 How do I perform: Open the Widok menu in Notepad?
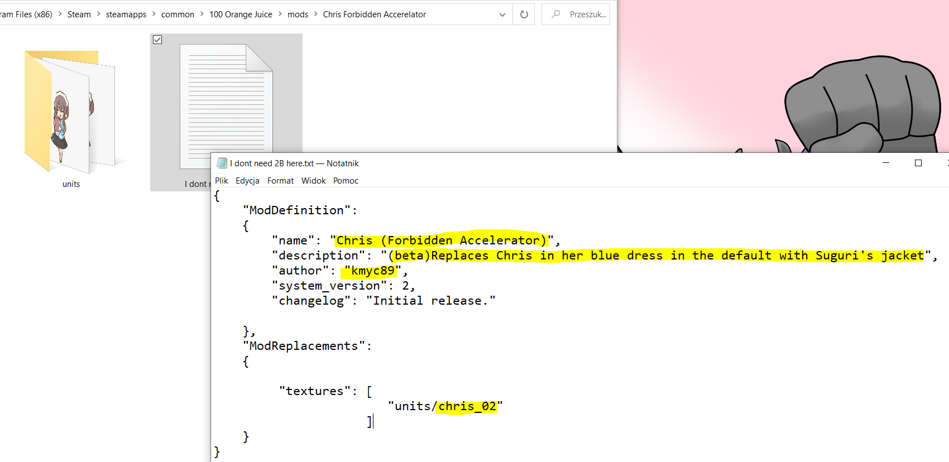[314, 181]
